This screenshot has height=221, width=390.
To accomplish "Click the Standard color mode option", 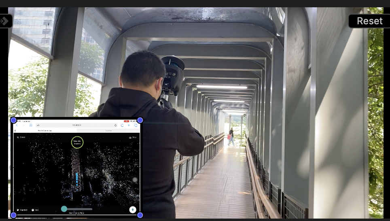I will pyautogui.click(x=22, y=210).
